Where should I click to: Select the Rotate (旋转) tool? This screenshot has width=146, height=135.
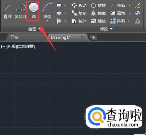(98, 5)
